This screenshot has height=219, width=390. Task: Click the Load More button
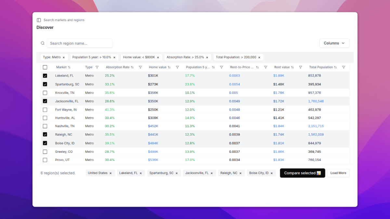tap(338, 173)
